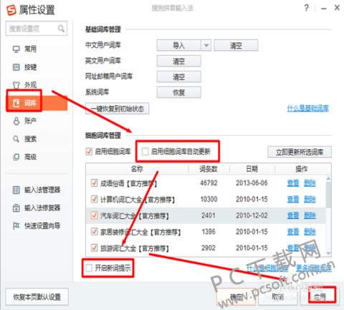The height and width of the screenshot is (310, 344).
Task: Click 恢复 for 系统词库
Action: tap(178, 93)
